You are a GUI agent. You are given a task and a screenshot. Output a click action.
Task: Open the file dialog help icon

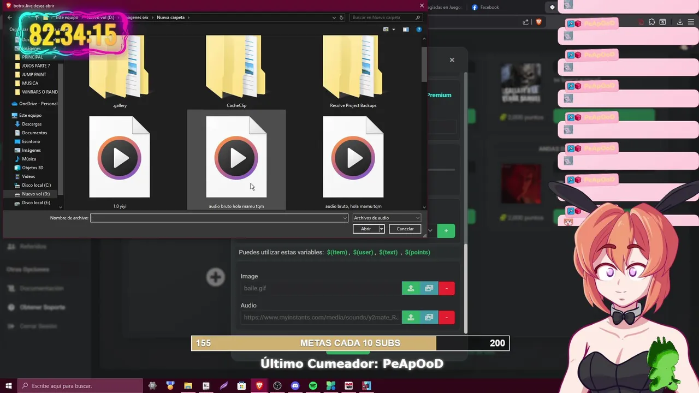(419, 29)
